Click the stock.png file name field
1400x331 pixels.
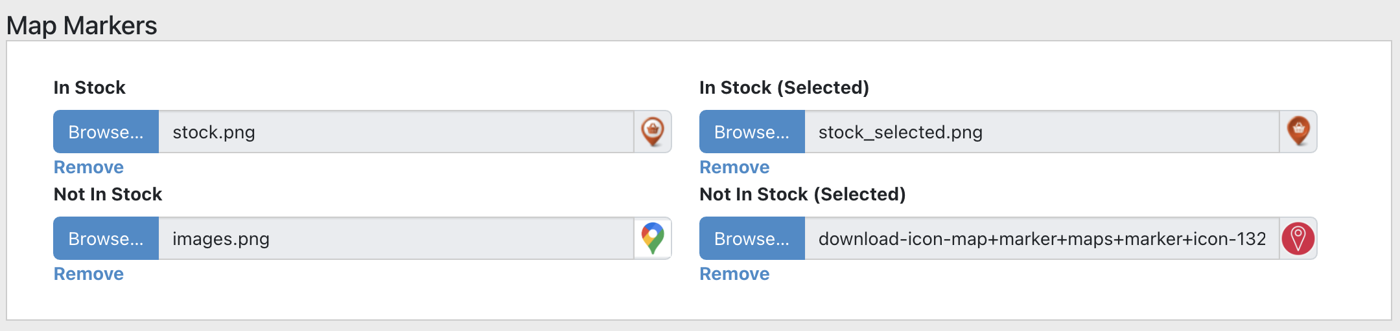pyautogui.click(x=396, y=132)
